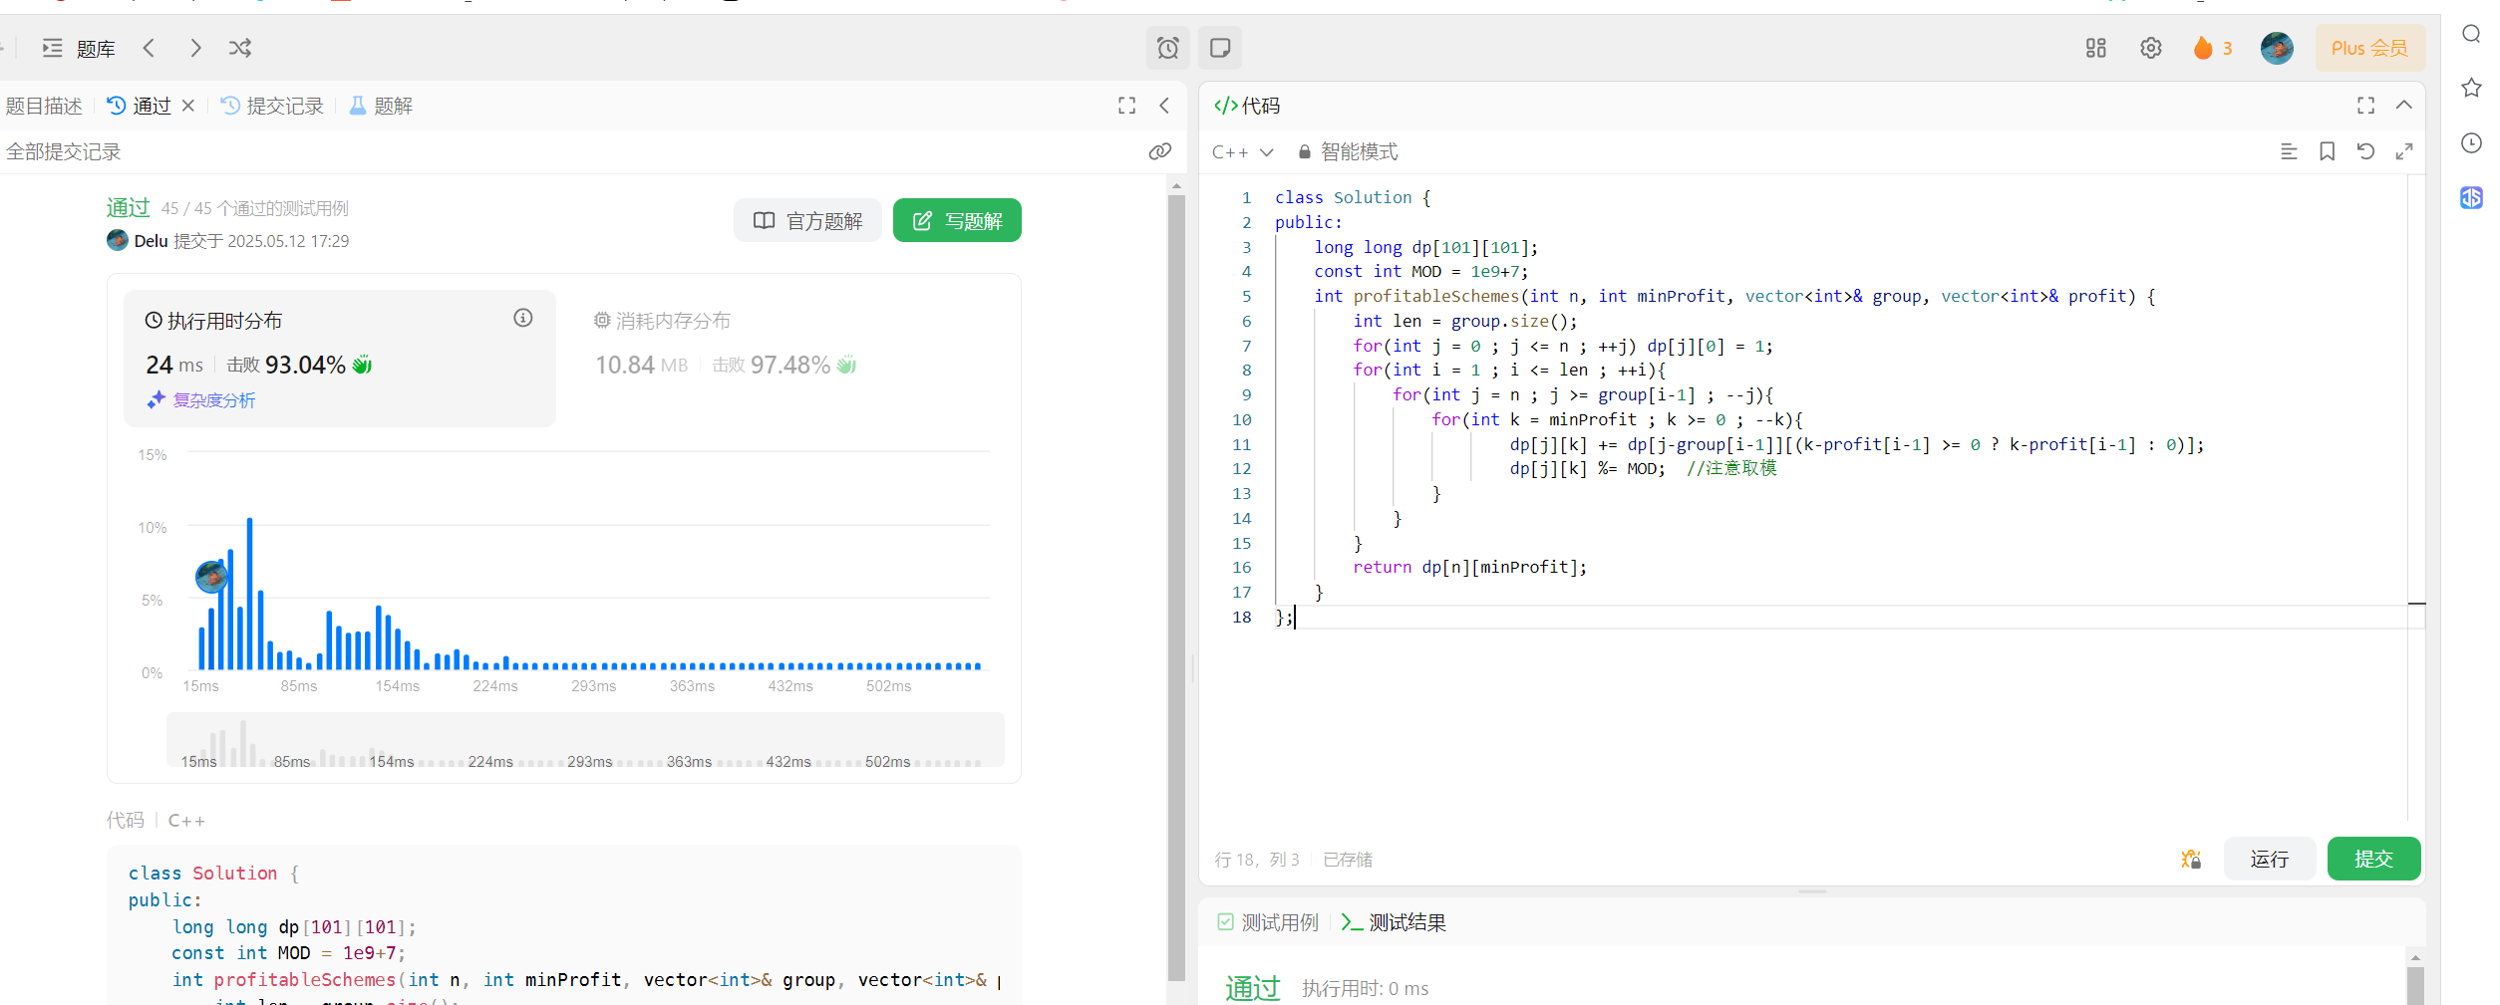Open code bookmark icon
This screenshot has height=1005, width=2500.
tap(2328, 151)
